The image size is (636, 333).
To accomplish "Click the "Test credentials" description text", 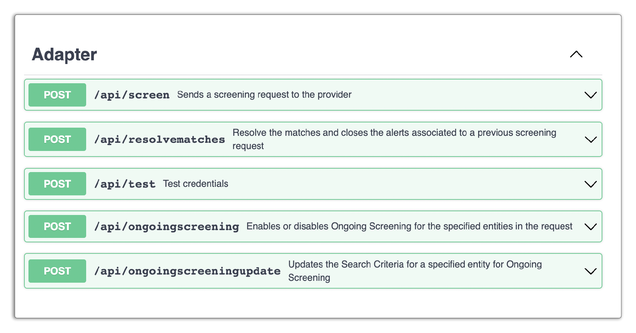I will (196, 184).
